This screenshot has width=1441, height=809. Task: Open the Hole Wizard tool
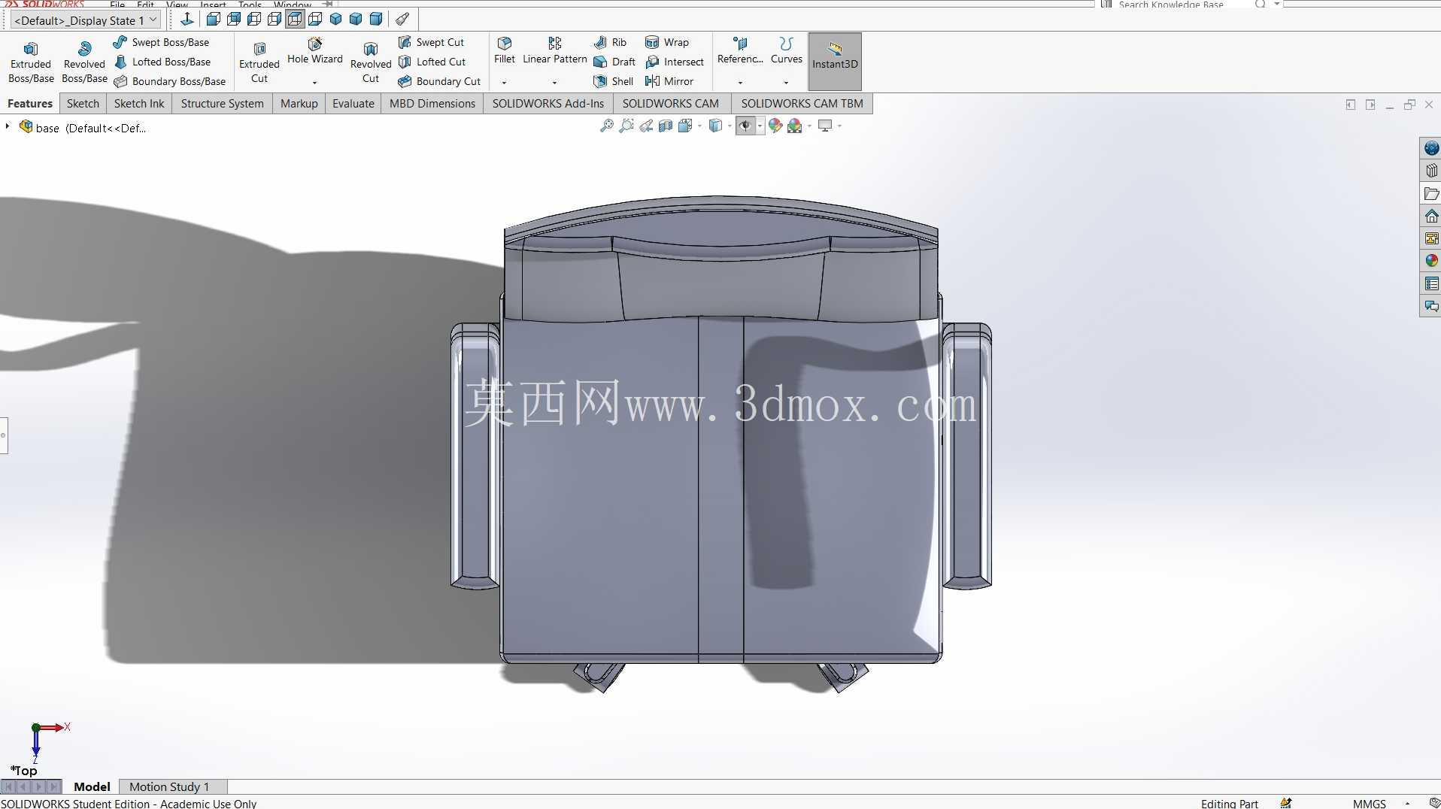[315, 52]
